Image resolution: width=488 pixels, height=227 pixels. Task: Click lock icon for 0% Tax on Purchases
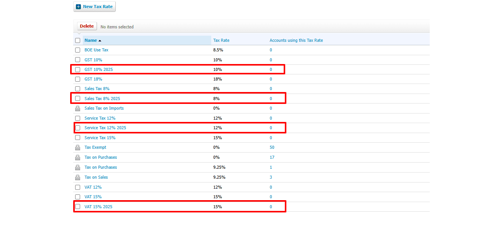(x=77, y=158)
